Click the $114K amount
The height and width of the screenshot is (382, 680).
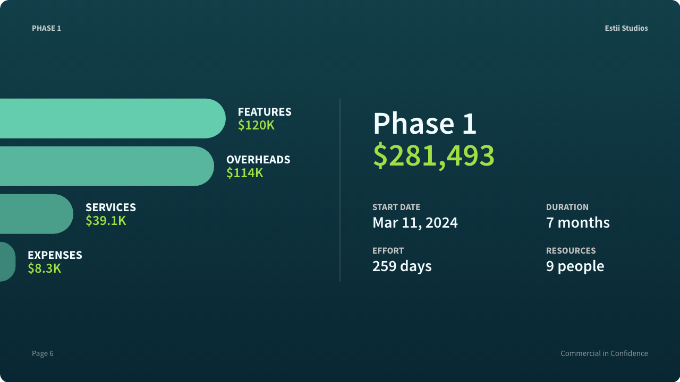click(244, 173)
